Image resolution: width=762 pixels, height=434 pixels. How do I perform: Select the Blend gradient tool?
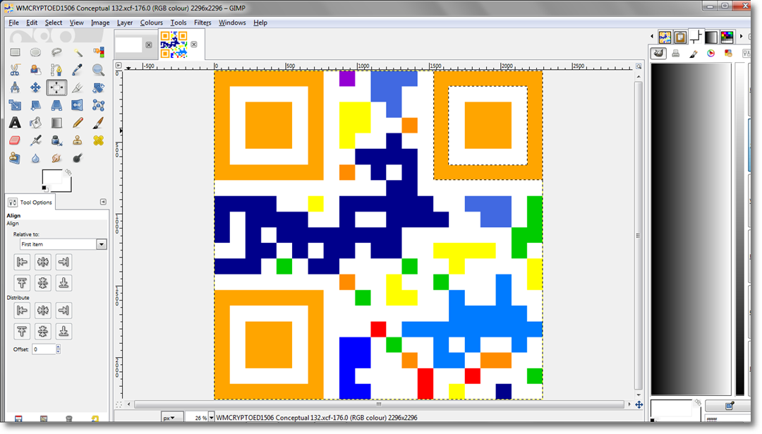[56, 123]
